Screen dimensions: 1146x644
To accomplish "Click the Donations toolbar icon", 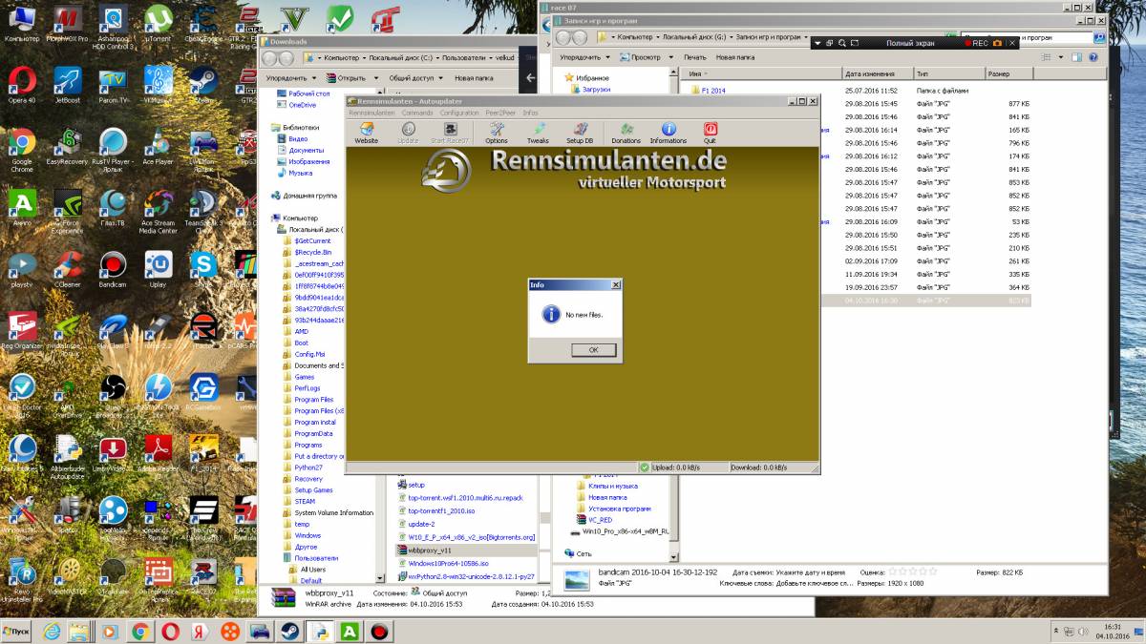I will click(x=626, y=133).
